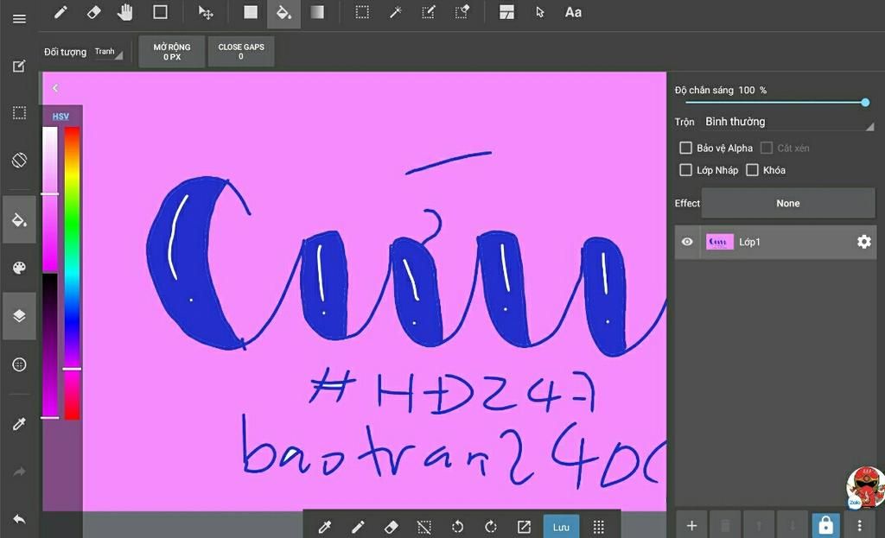The height and width of the screenshot is (538, 885).
Task: Rotate canvas right from bottom bar
Action: (x=491, y=528)
